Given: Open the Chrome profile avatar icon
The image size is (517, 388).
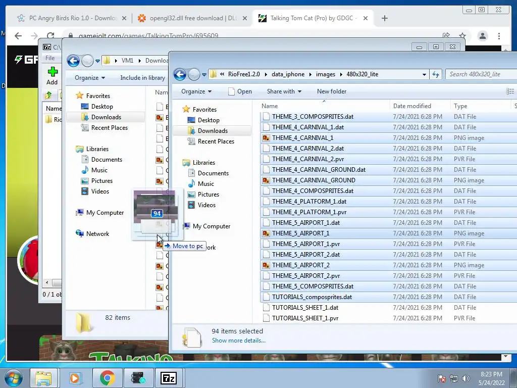Looking at the screenshot, I should coord(482,36).
